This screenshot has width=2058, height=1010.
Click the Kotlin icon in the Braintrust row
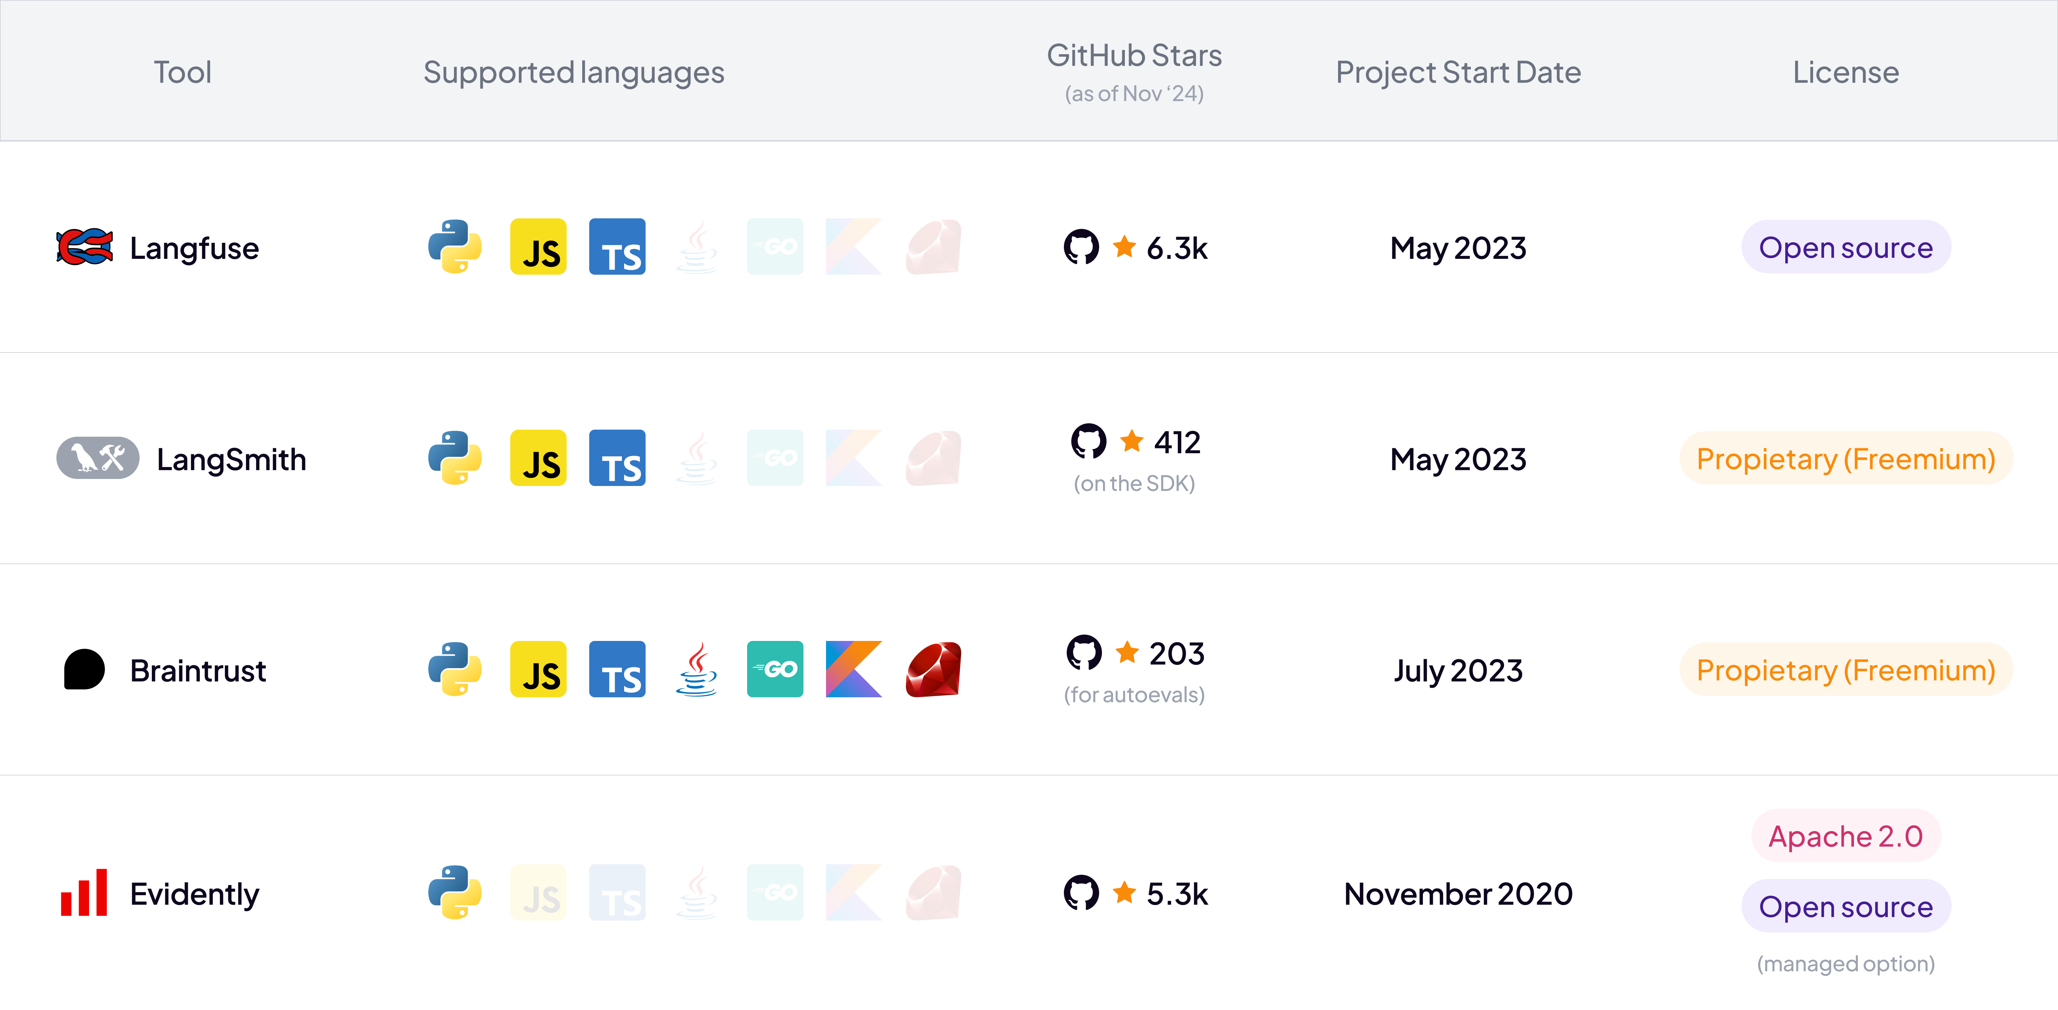pyautogui.click(x=853, y=669)
